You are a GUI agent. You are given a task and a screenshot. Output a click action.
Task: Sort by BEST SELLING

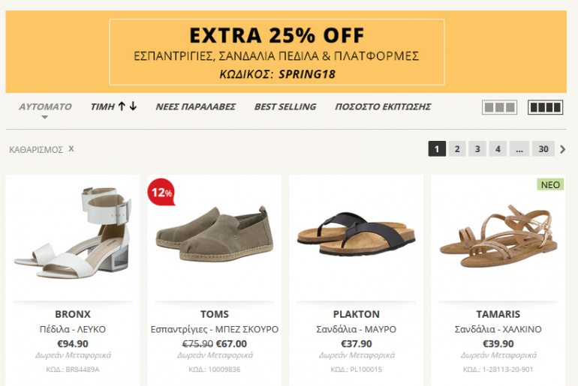[285, 106]
